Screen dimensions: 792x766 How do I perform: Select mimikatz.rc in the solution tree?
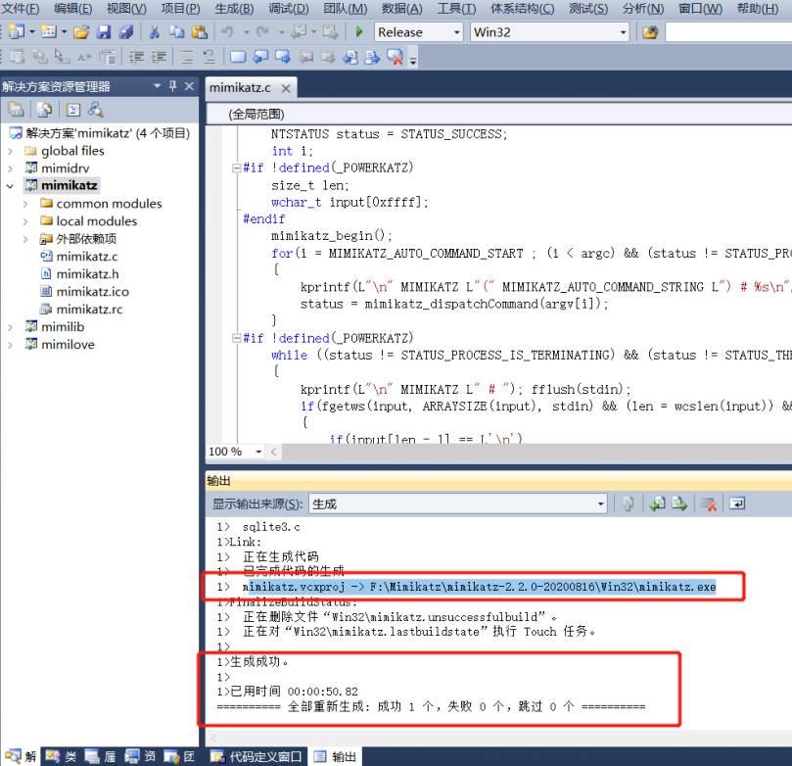[89, 310]
